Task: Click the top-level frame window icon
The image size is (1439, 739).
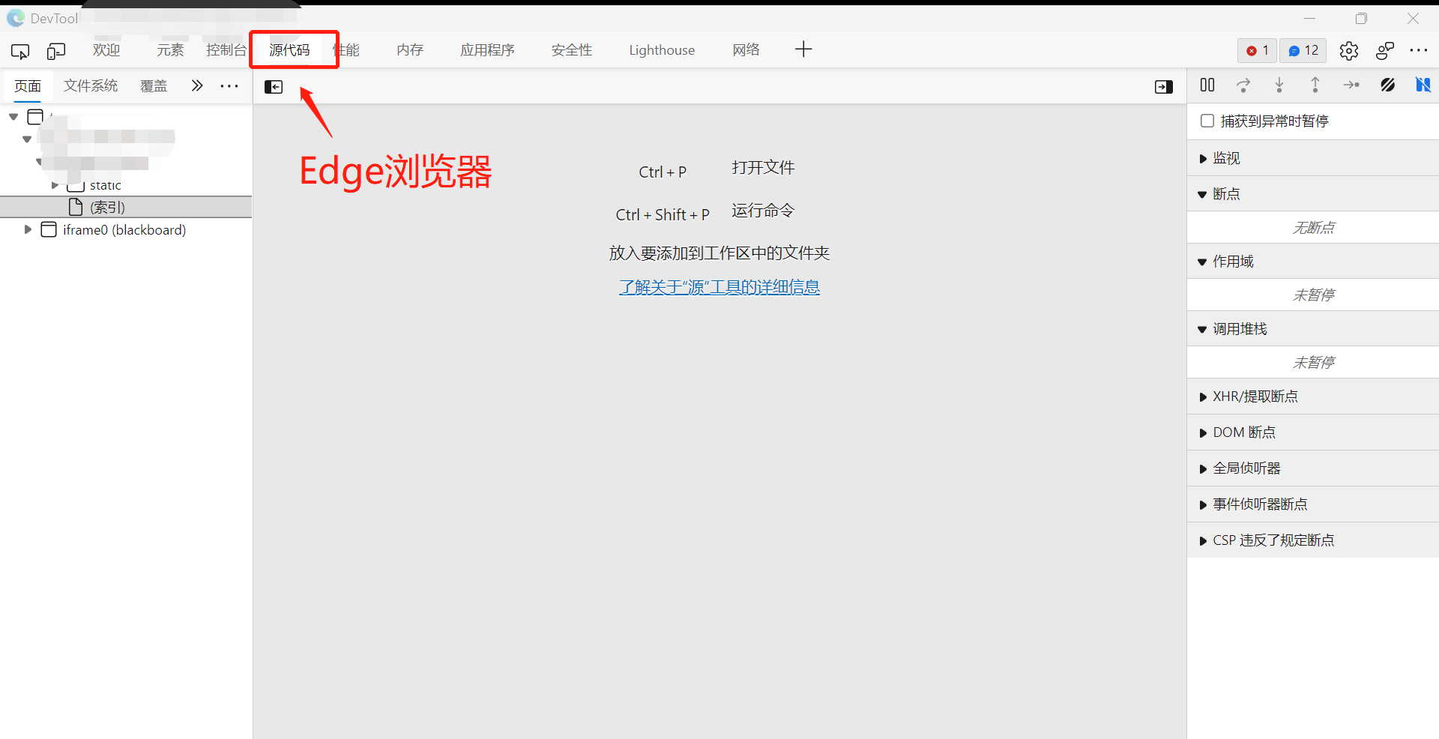Action: coord(35,117)
